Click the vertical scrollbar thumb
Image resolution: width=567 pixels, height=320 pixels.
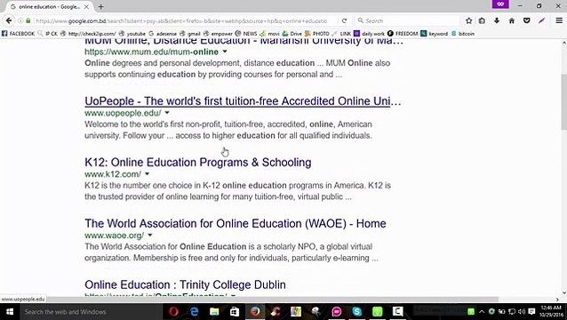pos(563,102)
